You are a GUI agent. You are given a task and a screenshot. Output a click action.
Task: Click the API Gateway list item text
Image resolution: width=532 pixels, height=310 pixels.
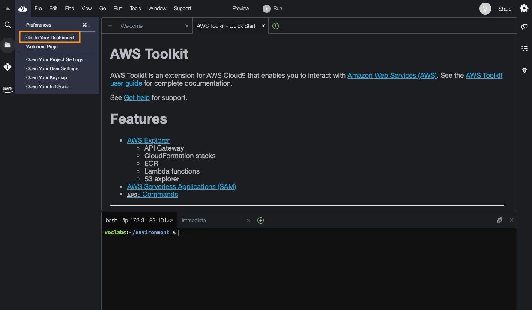(x=164, y=148)
